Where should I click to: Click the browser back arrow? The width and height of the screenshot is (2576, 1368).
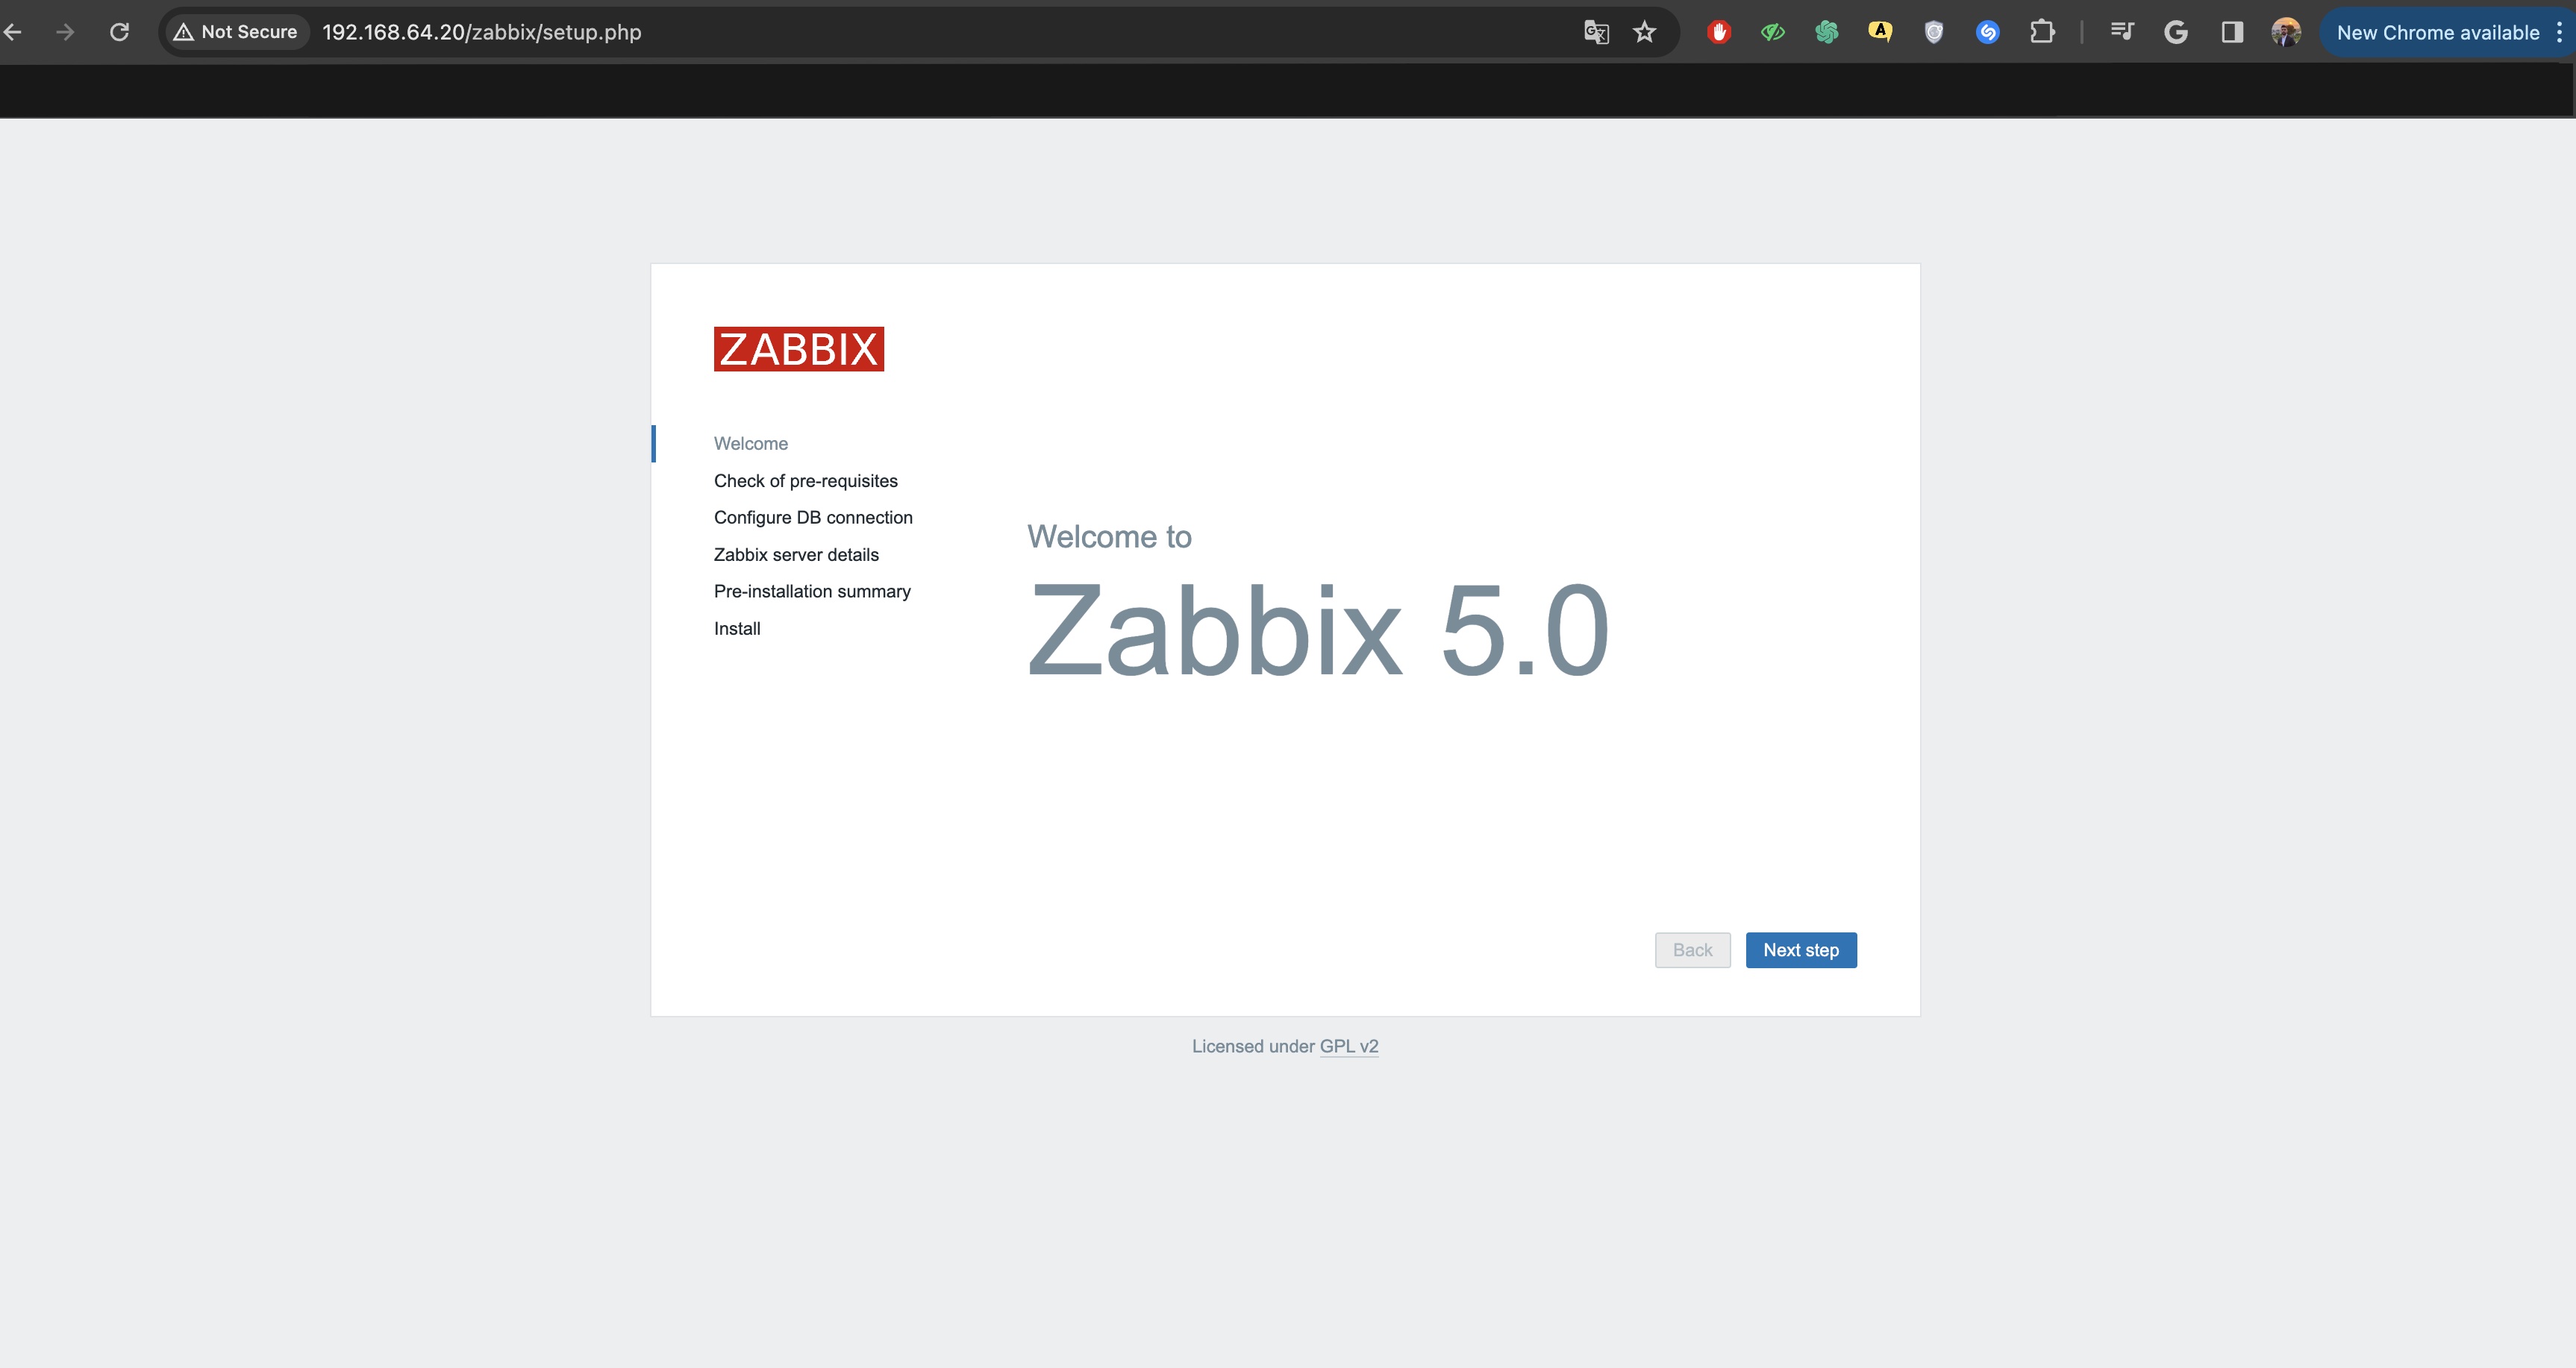tap(12, 32)
